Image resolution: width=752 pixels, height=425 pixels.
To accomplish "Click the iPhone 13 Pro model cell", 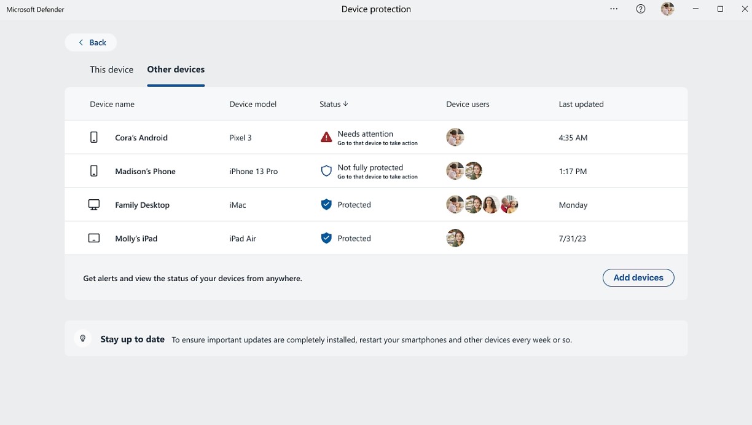I will [254, 171].
